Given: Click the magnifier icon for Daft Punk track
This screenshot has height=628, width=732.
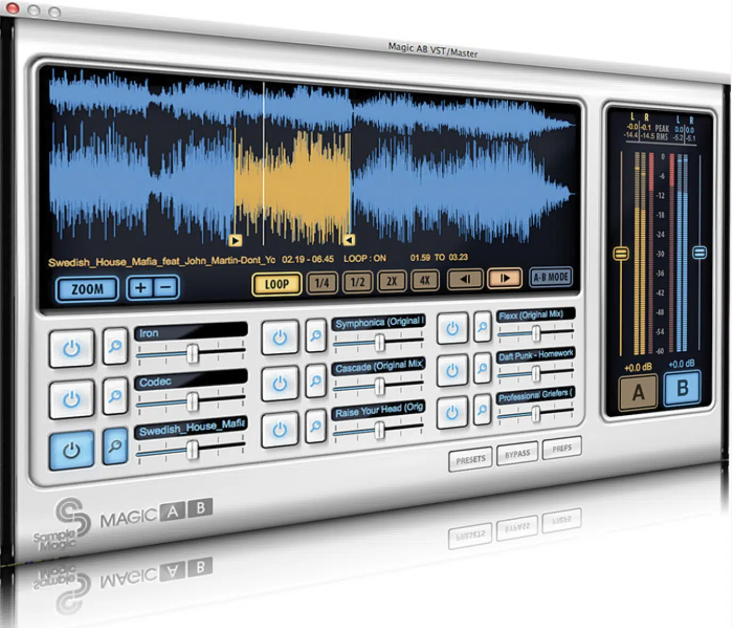Looking at the screenshot, I should 482,368.
